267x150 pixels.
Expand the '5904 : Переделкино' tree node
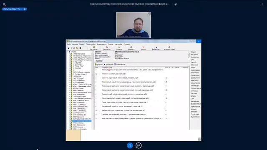pos(69,125)
